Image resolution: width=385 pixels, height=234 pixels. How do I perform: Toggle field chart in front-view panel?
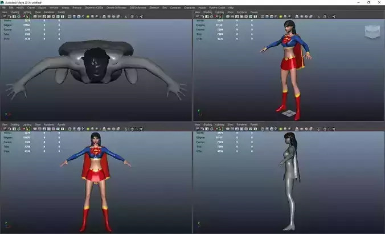54,128
